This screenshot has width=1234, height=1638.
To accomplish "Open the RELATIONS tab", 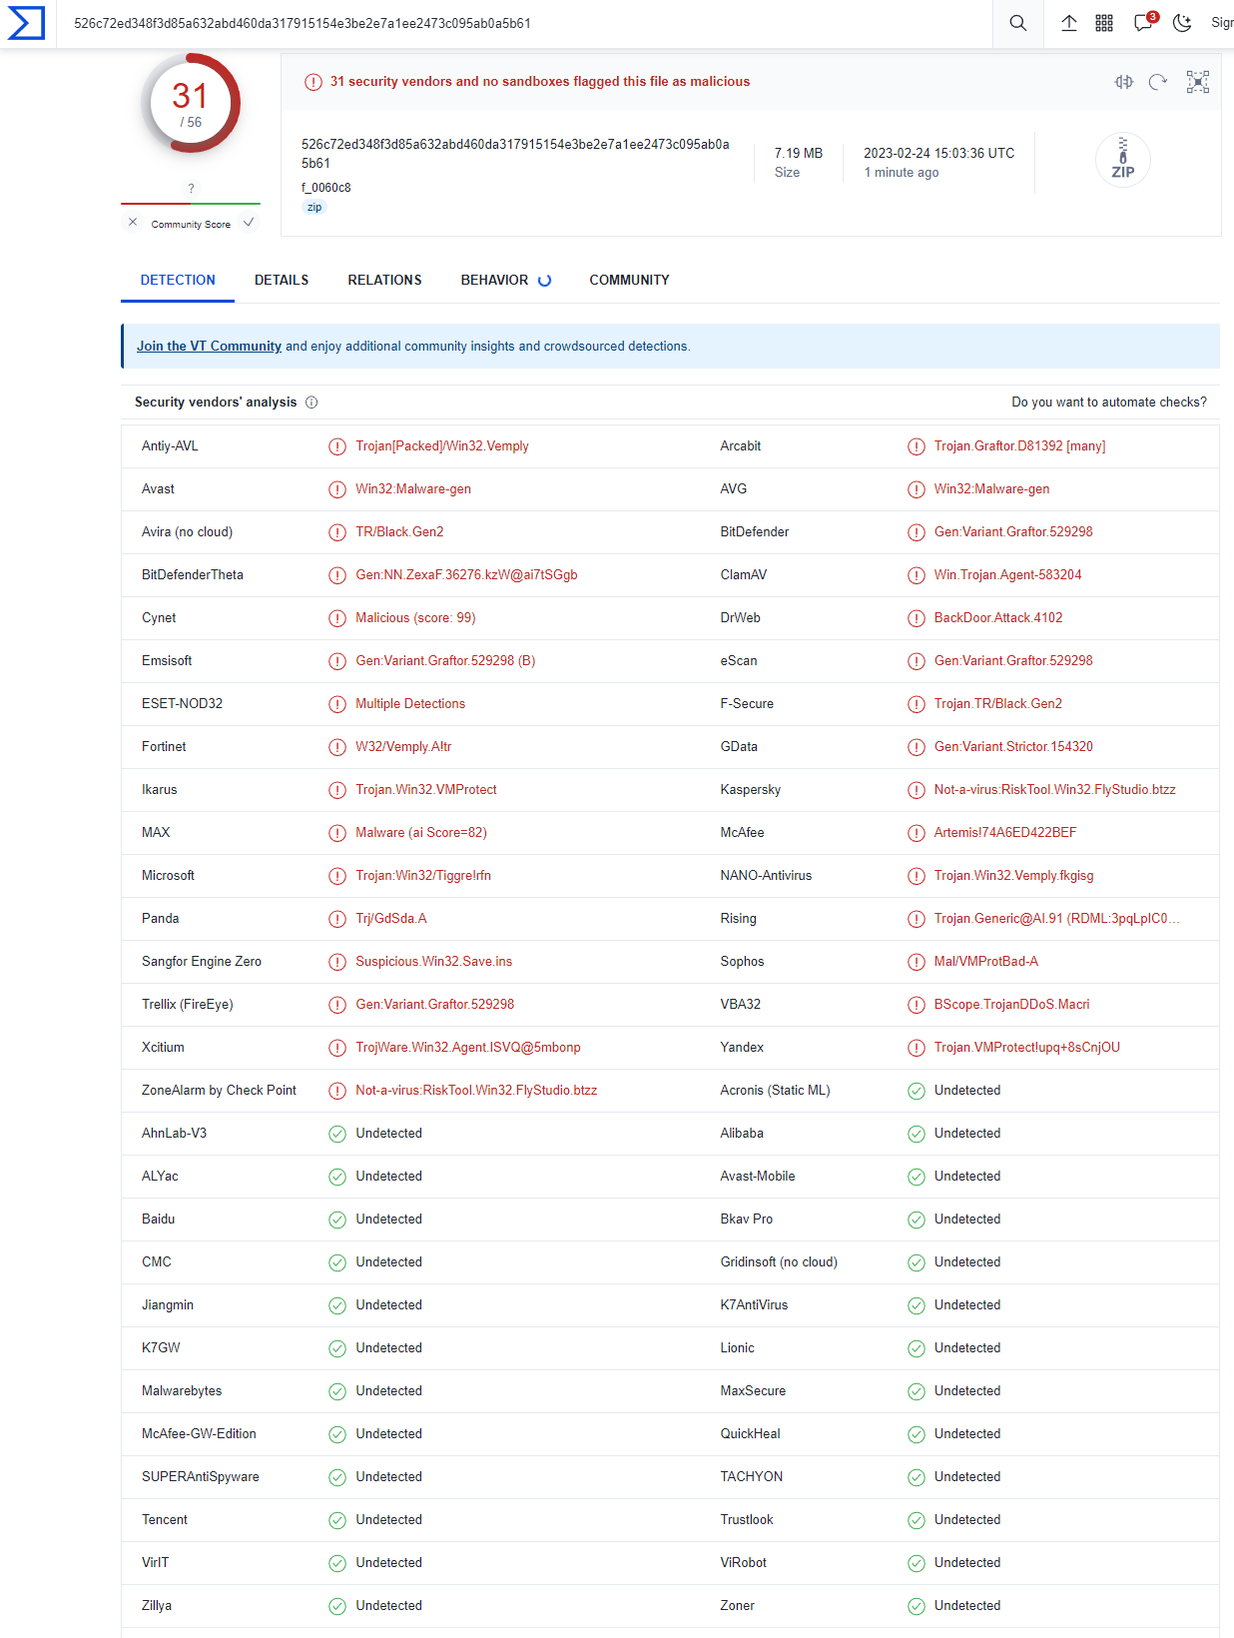I will pyautogui.click(x=384, y=281).
